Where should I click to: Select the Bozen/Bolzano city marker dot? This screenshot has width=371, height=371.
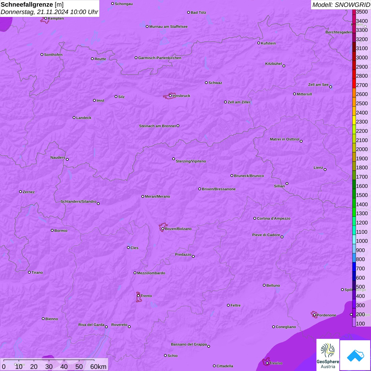[163, 229]
